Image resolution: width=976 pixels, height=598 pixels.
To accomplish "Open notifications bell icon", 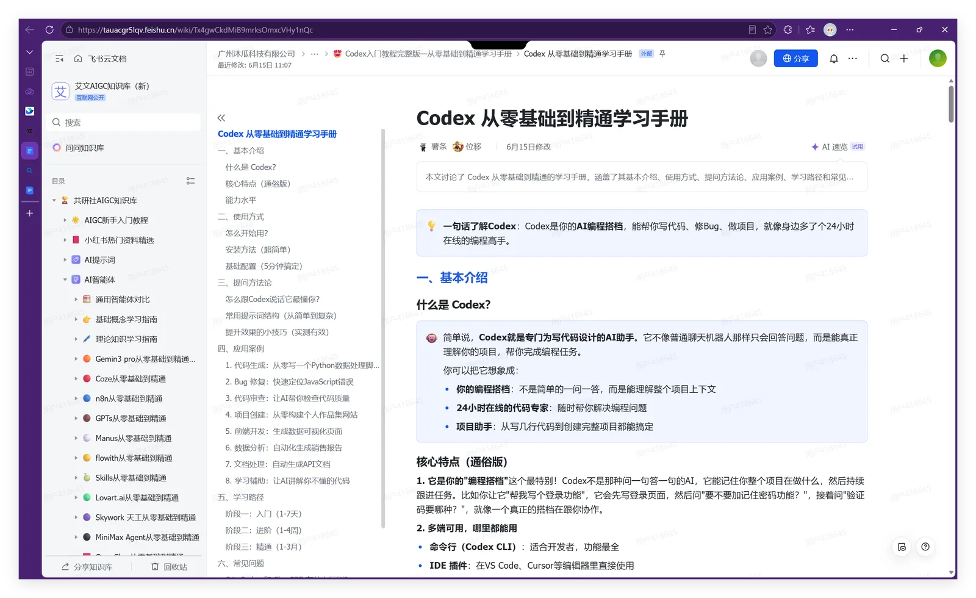I will pos(834,59).
